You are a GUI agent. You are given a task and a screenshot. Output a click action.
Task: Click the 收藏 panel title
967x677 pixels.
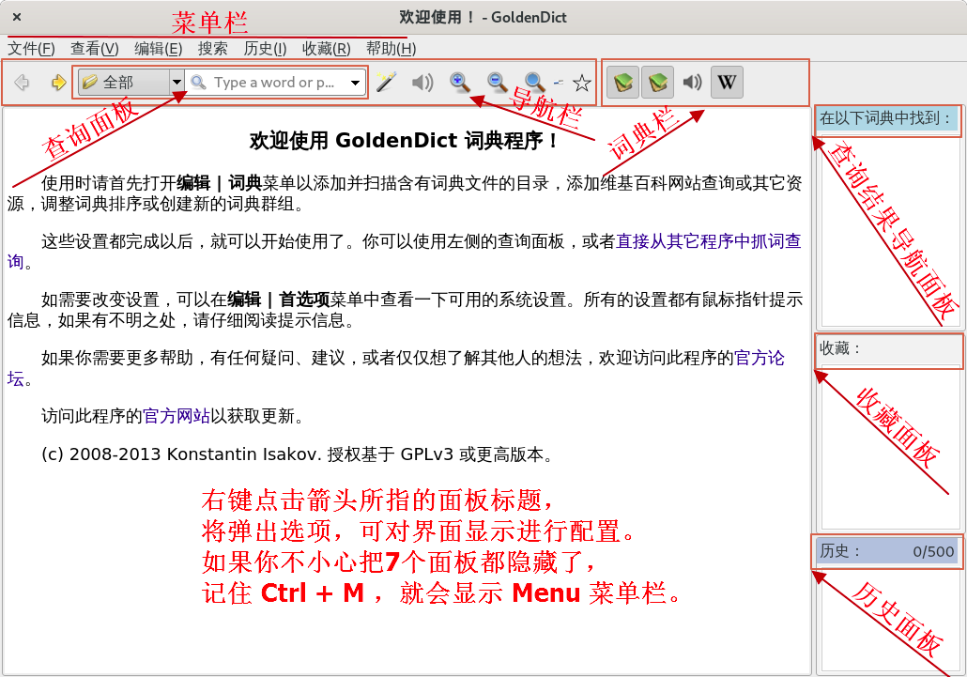point(839,348)
